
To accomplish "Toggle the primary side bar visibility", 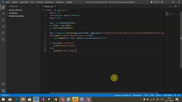I will click(x=152, y=2).
